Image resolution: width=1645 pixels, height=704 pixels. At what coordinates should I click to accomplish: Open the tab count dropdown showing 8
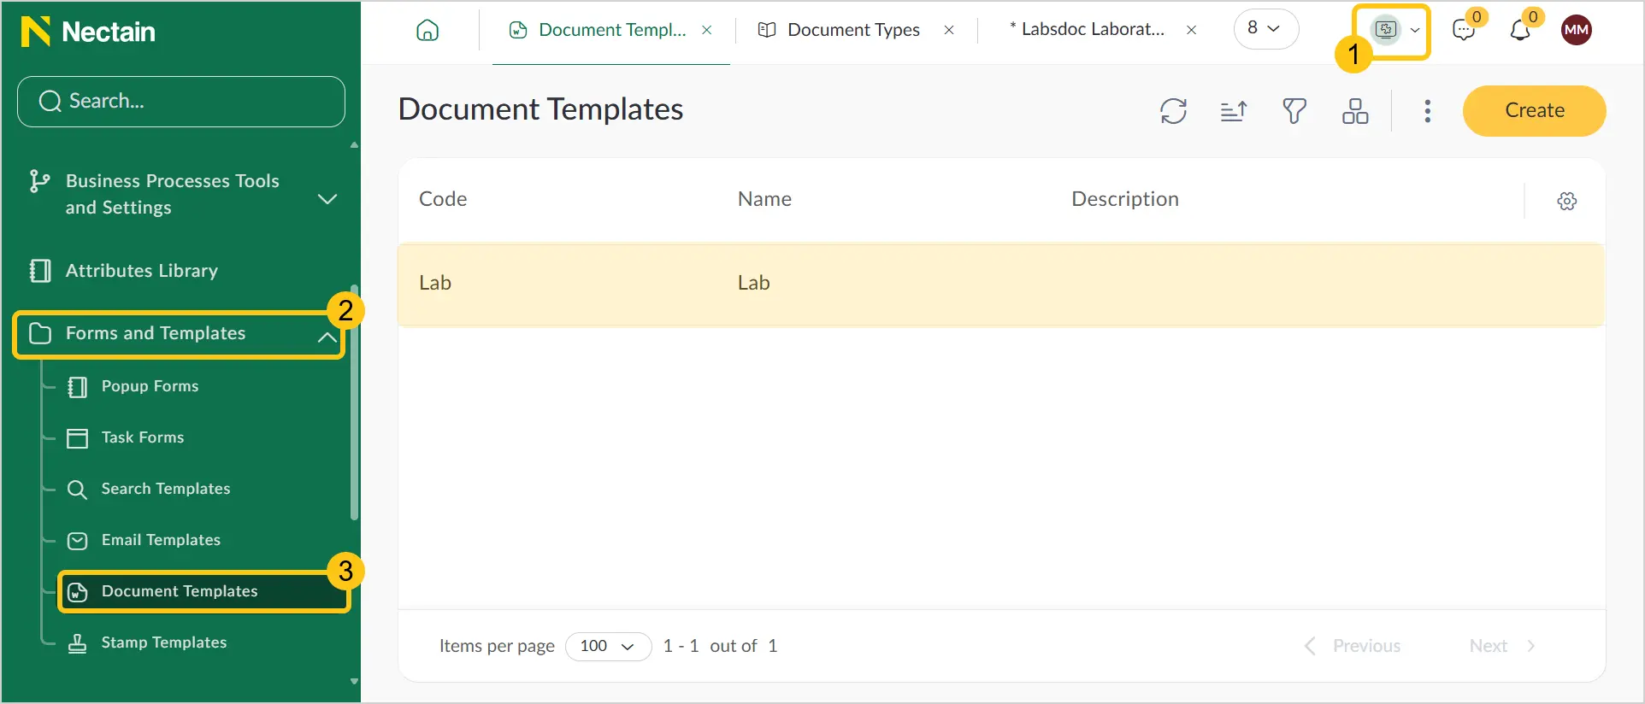[x=1265, y=29]
